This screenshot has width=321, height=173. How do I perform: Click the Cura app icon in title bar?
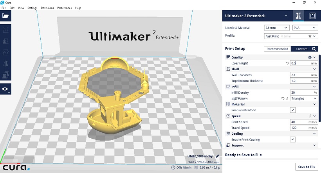point(2,2)
